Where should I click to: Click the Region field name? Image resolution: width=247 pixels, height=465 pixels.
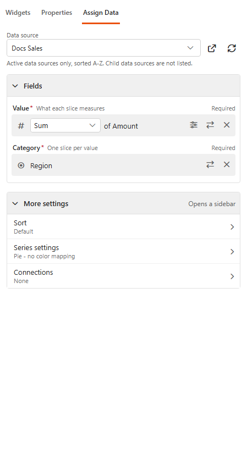(41, 166)
